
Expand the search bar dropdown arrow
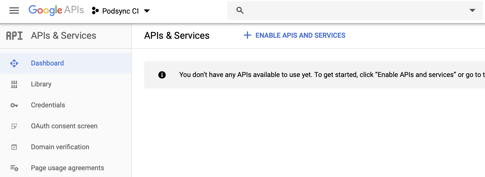pos(472,10)
